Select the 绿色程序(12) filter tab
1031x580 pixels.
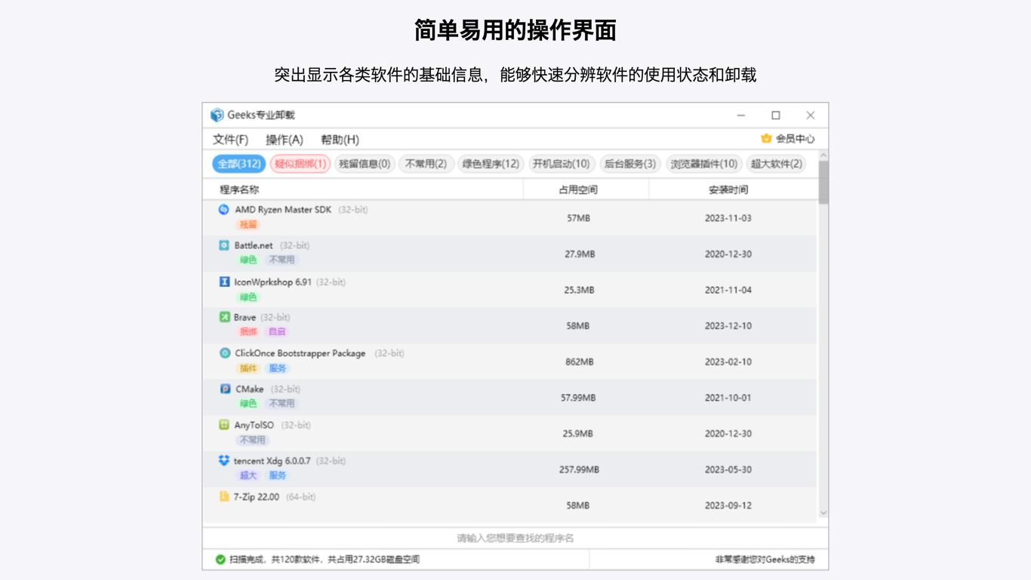coord(489,164)
